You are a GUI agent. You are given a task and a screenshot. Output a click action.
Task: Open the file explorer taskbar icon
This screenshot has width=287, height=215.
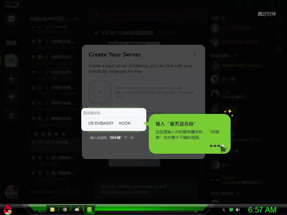point(52,209)
